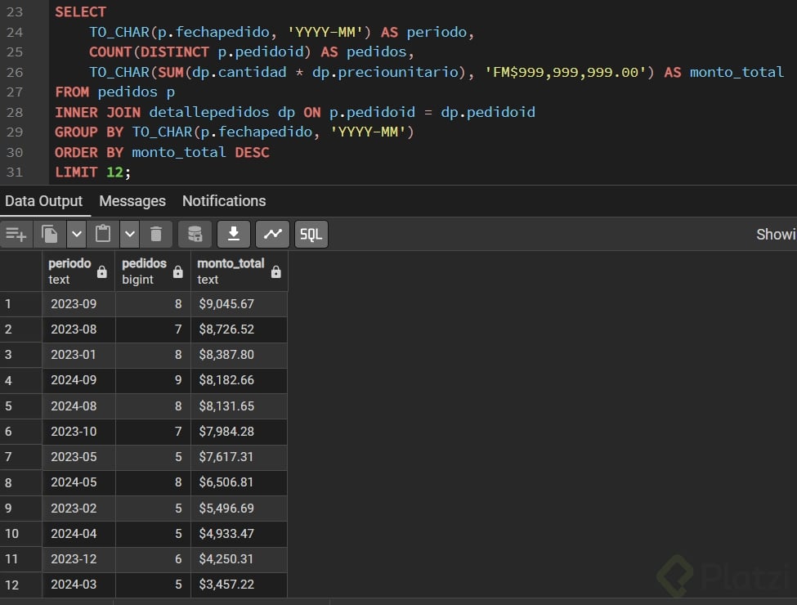797x605 pixels.
Task: Click the SQL button in toolbar
Action: [311, 234]
